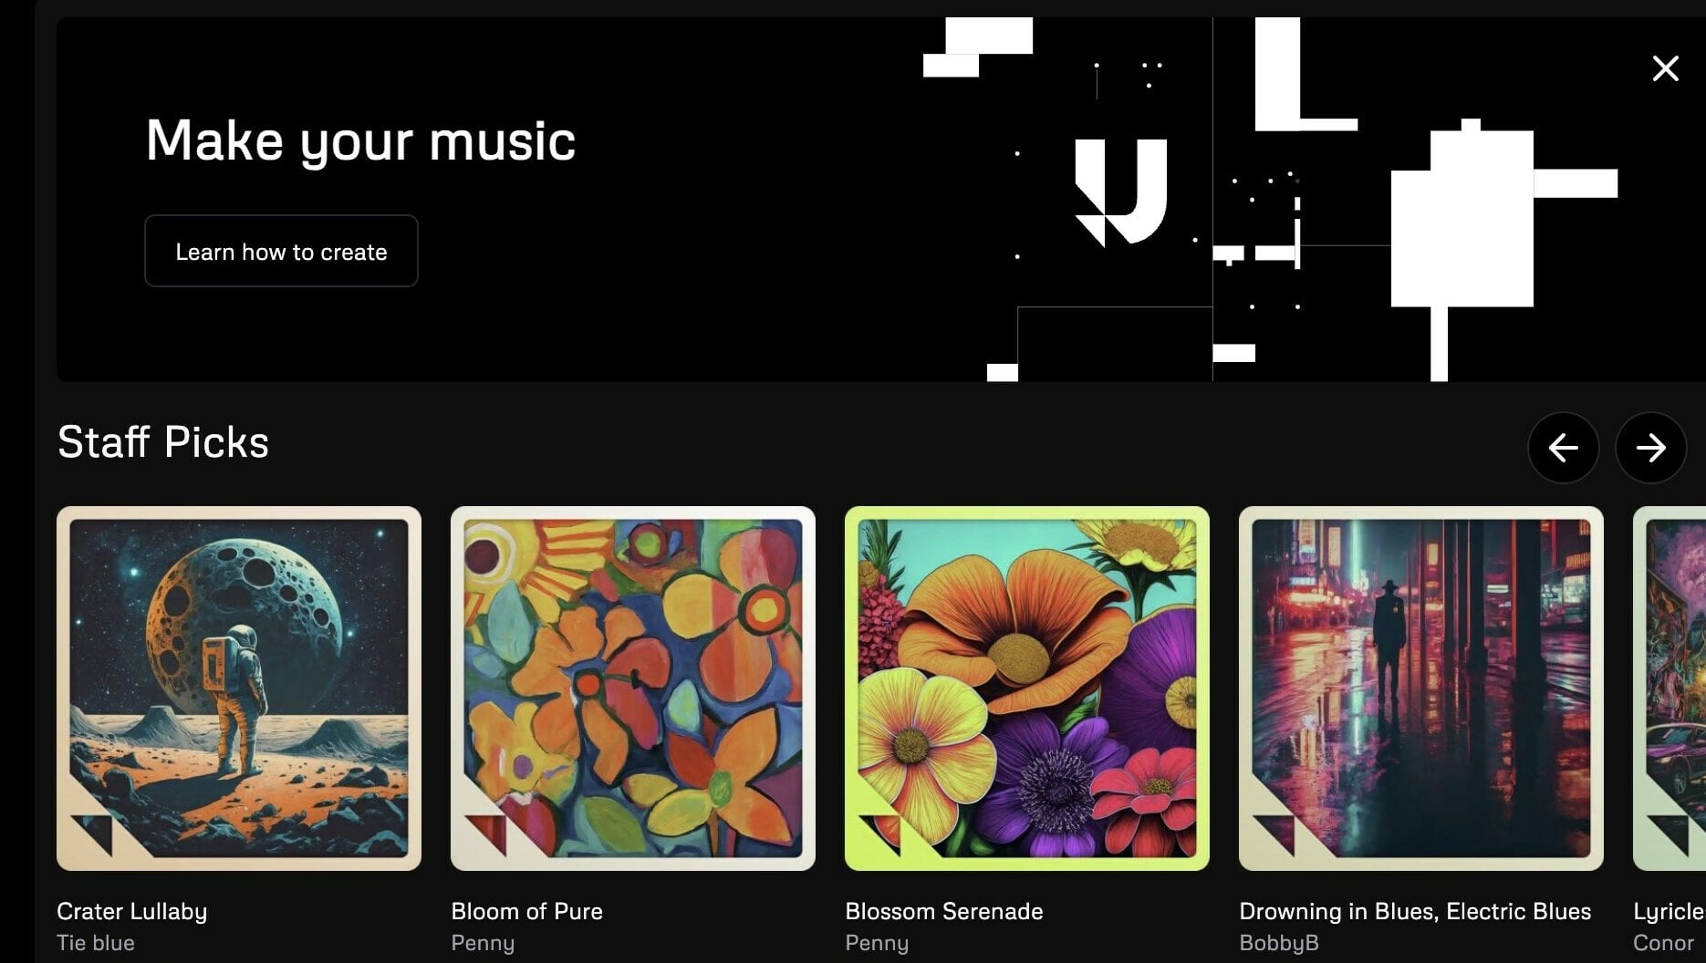Visit the BobbyB artist profile

click(1279, 943)
